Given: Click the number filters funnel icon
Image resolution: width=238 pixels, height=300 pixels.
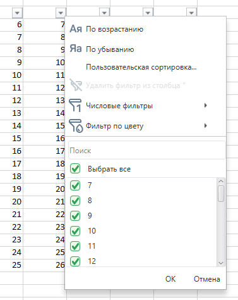Looking at the screenshot, I should pyautogui.click(x=75, y=105).
